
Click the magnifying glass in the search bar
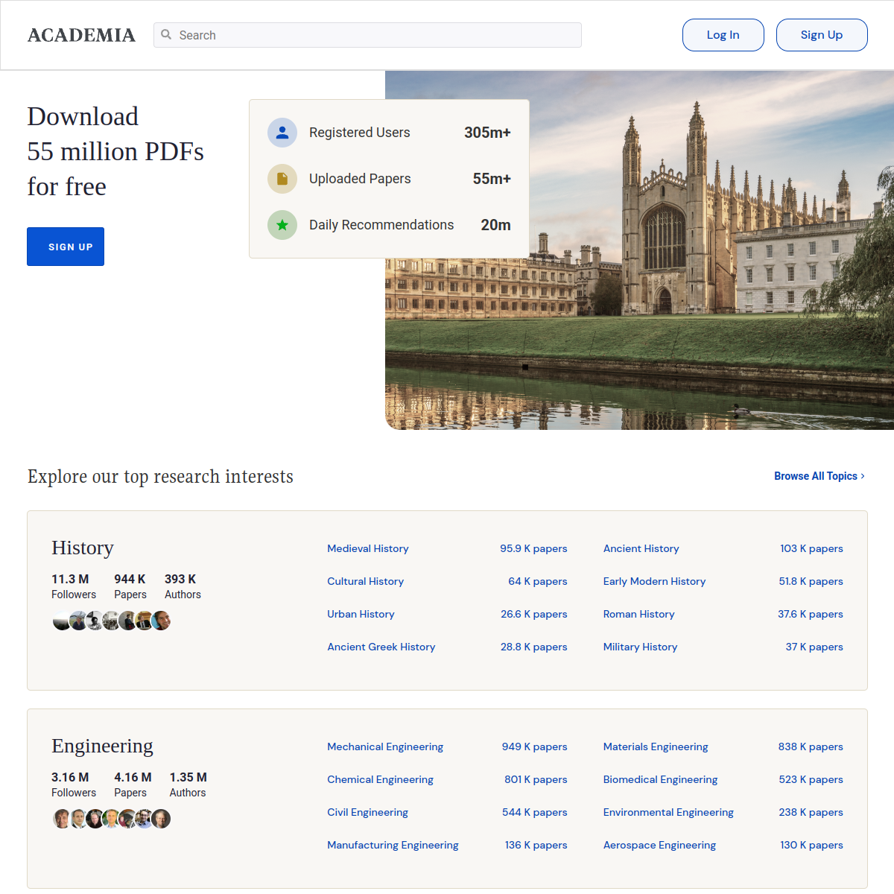(x=166, y=35)
